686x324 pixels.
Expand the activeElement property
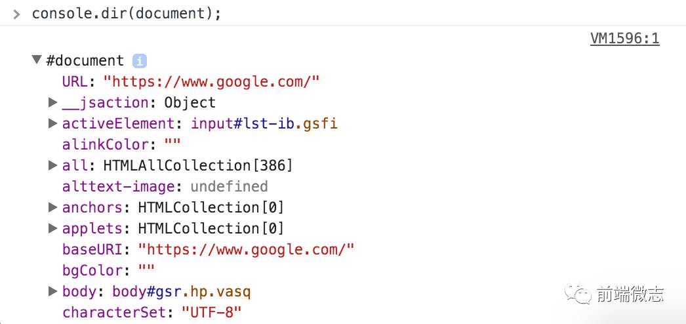click(53, 123)
